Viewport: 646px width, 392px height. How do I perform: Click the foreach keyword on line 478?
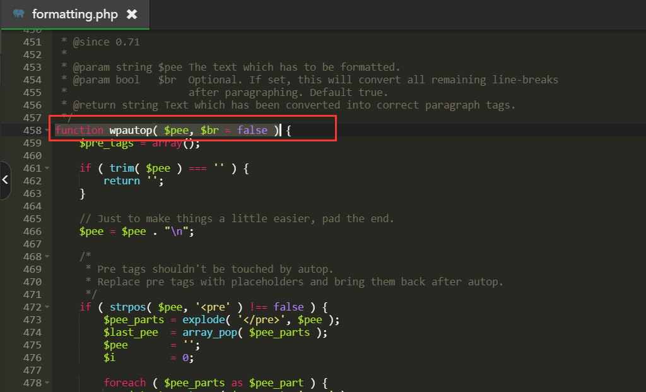pos(124,383)
